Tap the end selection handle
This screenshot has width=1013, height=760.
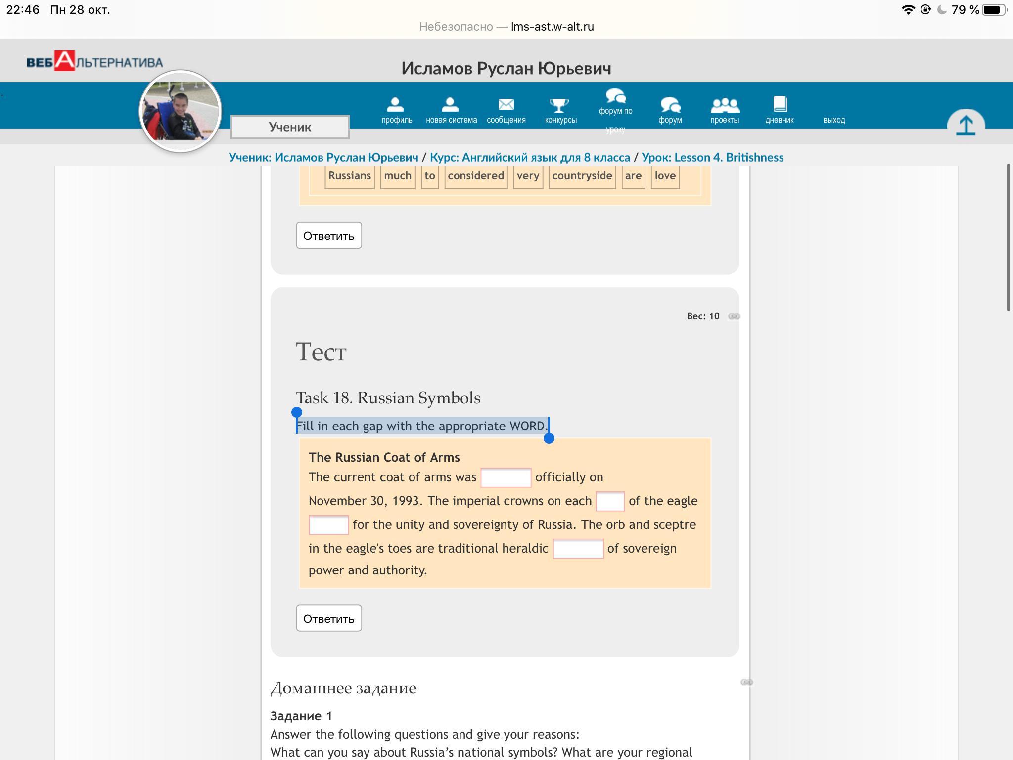(549, 438)
